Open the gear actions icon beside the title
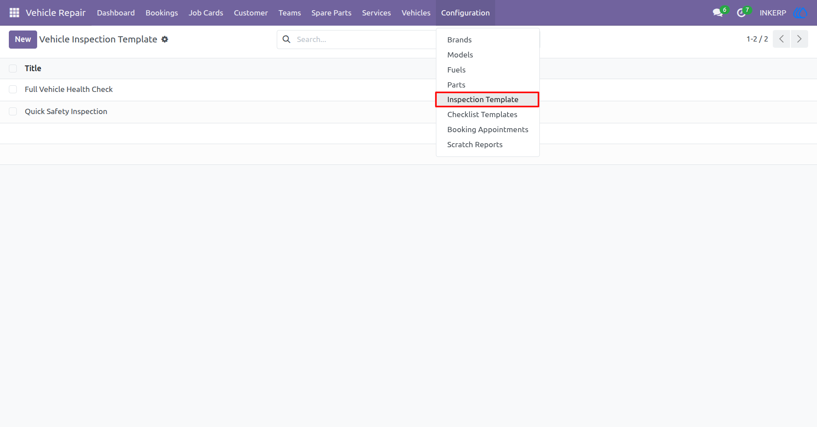This screenshot has height=427, width=817. 165,39
